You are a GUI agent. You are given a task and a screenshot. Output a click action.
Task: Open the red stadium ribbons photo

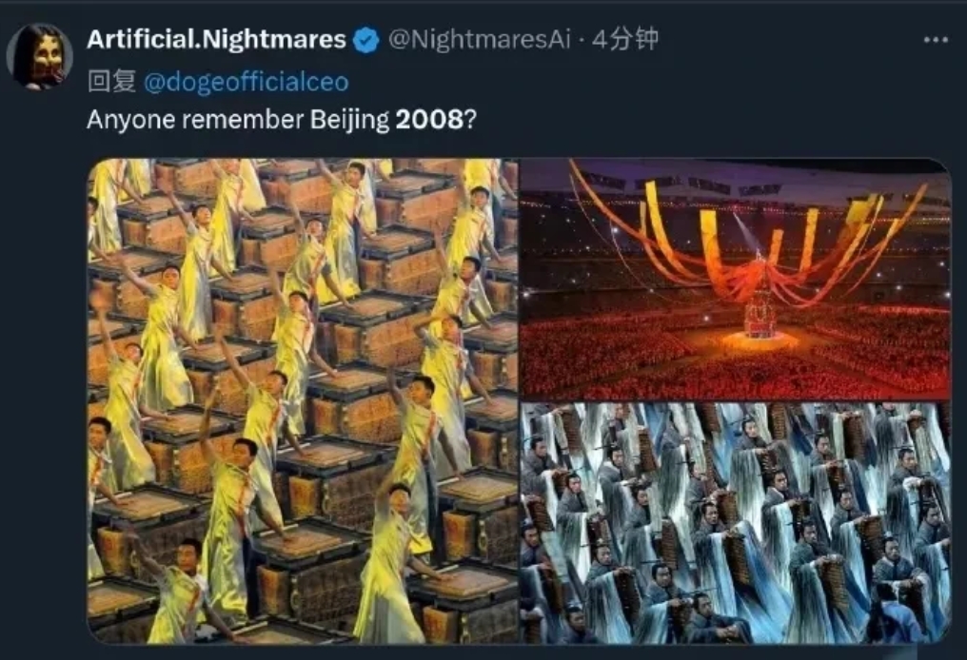pyautogui.click(x=736, y=280)
